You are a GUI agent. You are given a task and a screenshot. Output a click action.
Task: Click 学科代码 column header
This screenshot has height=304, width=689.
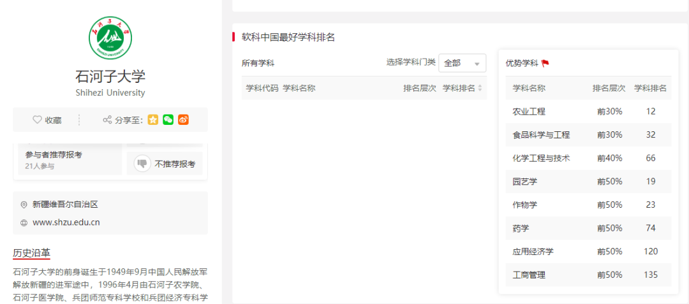point(262,88)
